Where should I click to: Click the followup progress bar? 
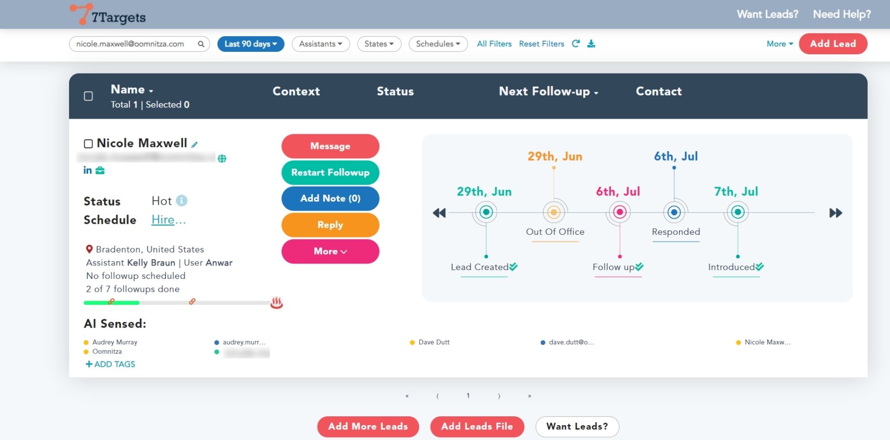[176, 303]
